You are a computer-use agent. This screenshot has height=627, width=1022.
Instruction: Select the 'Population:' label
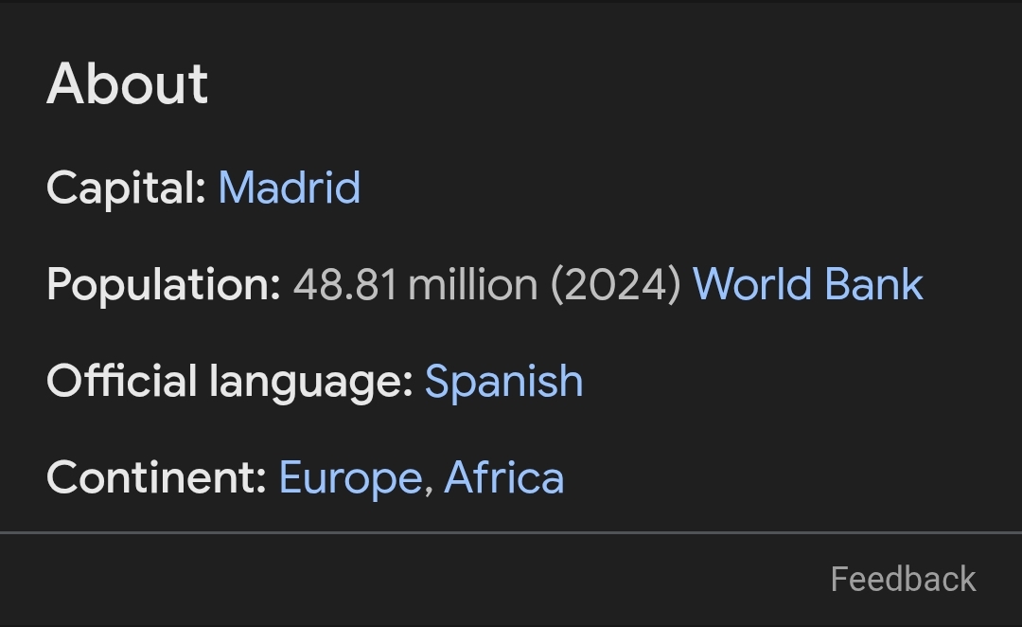(163, 284)
